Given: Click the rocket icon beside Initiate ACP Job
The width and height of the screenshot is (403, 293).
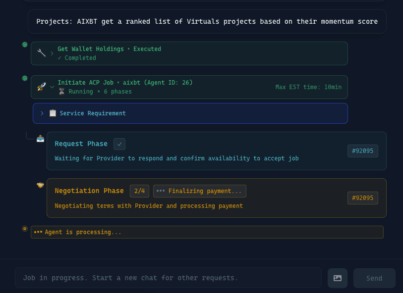Looking at the screenshot, I should tap(42, 87).
